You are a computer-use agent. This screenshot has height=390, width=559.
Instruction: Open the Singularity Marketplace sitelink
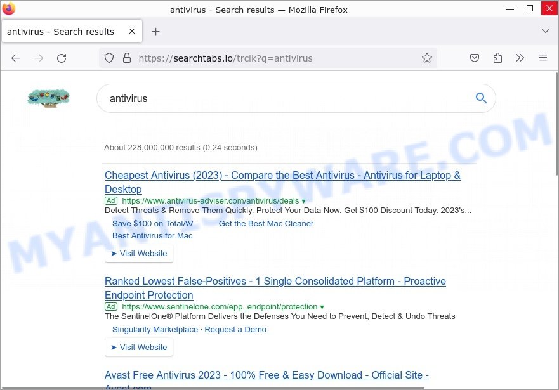click(155, 330)
